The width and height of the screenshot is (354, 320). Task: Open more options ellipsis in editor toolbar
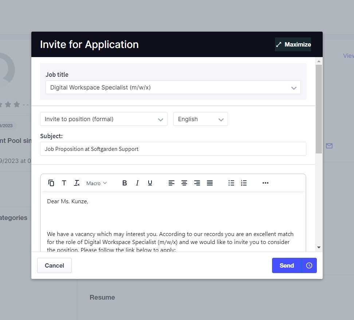[x=265, y=183]
